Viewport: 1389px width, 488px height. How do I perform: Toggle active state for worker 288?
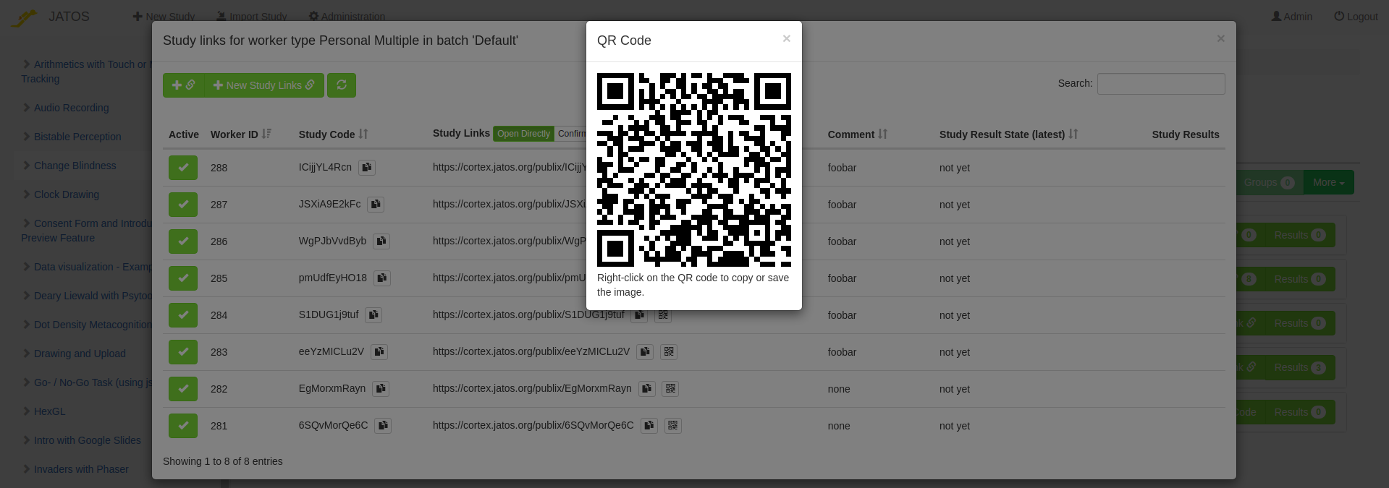[x=183, y=168]
